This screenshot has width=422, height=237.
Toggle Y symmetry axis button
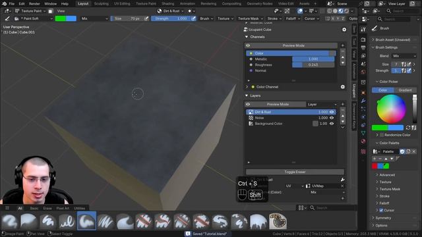pyautogui.click(x=338, y=18)
